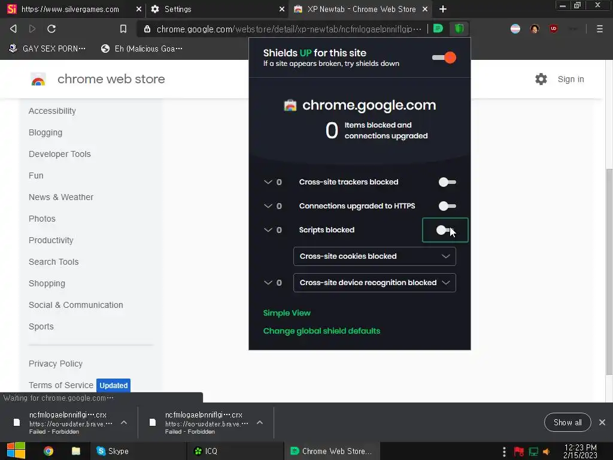The width and height of the screenshot is (613, 460).
Task: Select the Developer Tools category
Action: (x=59, y=154)
